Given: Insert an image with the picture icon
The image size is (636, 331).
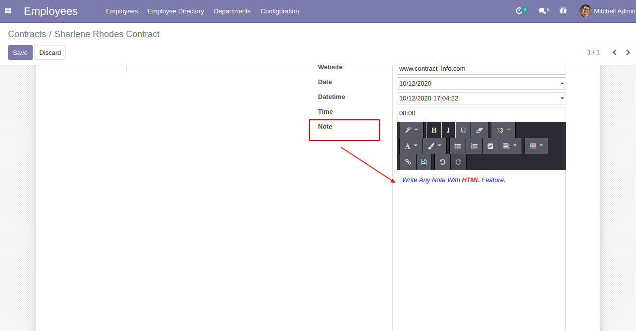Looking at the screenshot, I should click(x=424, y=162).
